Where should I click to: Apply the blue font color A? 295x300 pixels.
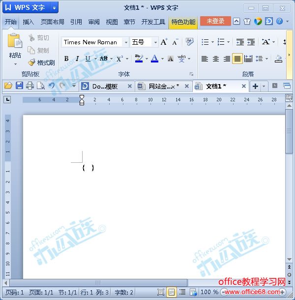(154, 59)
